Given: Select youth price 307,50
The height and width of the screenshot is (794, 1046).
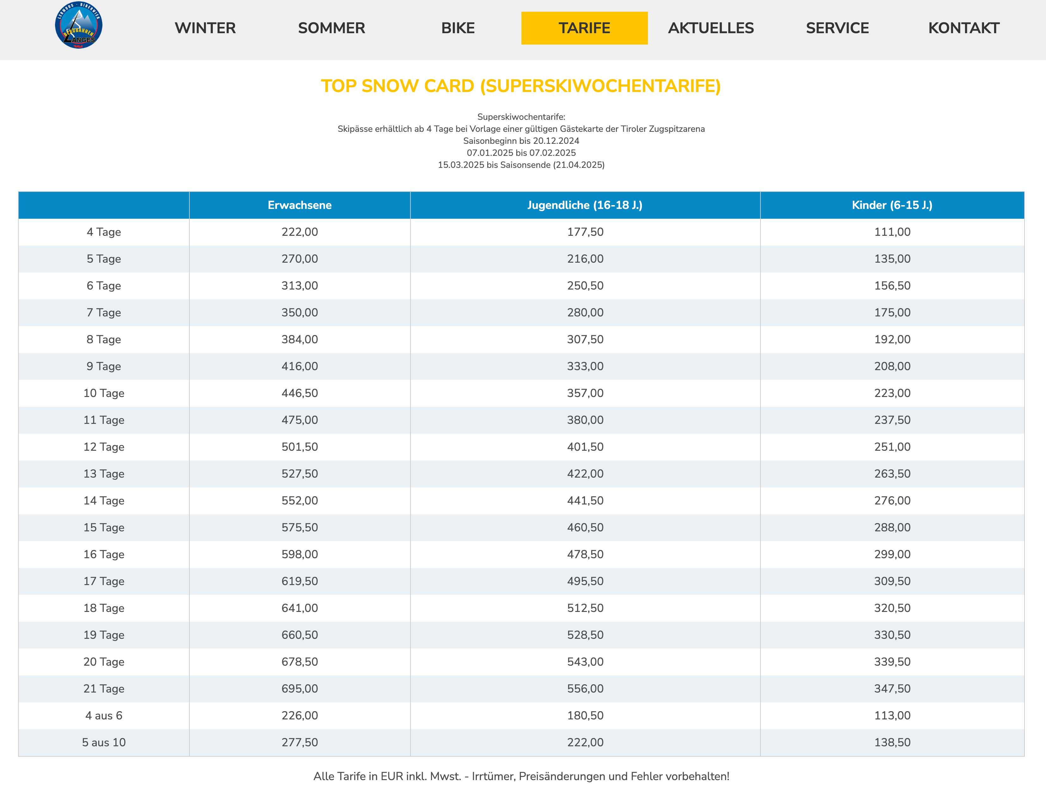Looking at the screenshot, I should 585,340.
